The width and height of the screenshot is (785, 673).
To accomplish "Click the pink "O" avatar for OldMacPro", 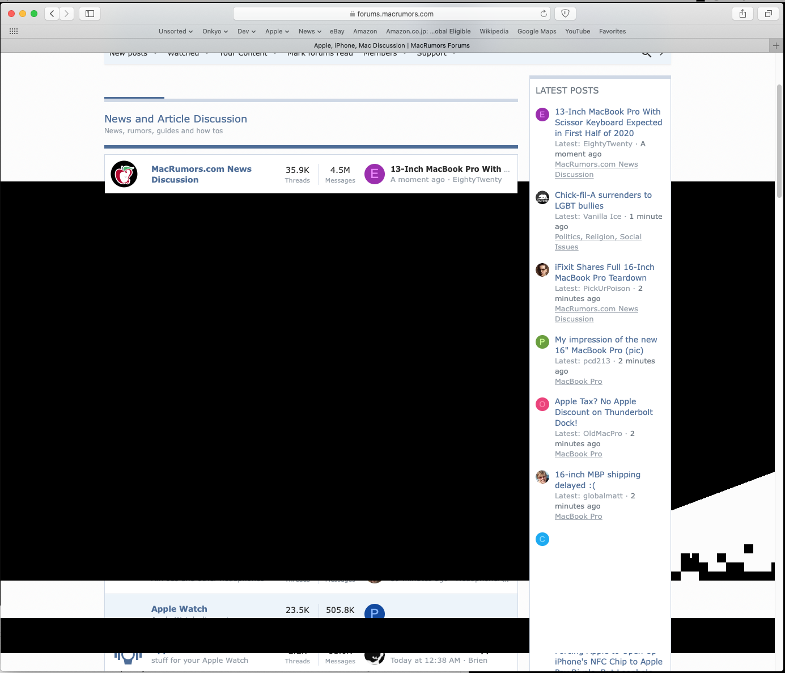I will (x=542, y=404).
